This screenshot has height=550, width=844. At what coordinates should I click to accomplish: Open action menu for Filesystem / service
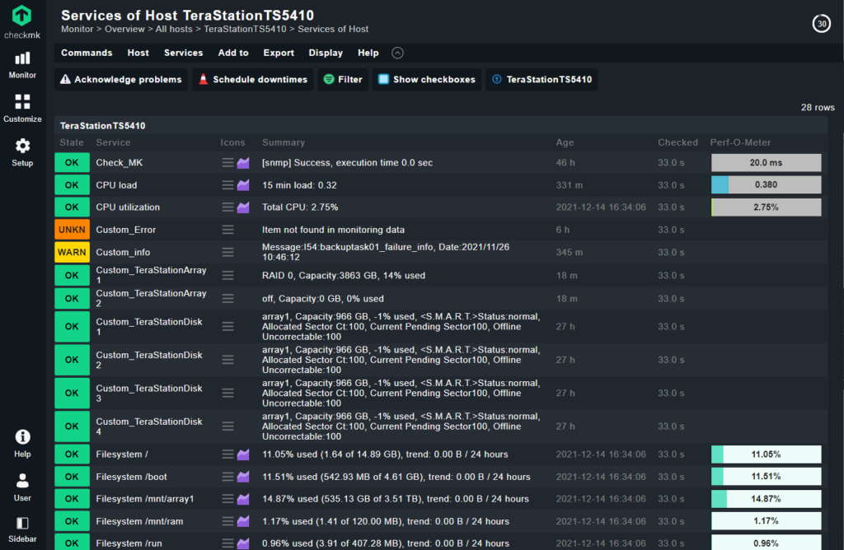[227, 454]
